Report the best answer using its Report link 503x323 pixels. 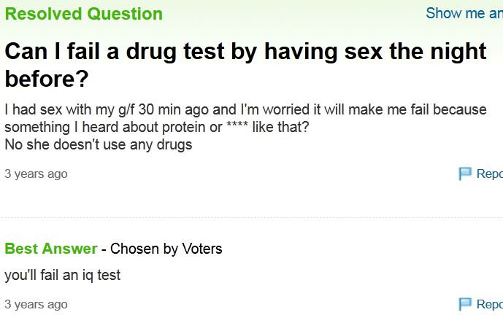click(x=490, y=304)
